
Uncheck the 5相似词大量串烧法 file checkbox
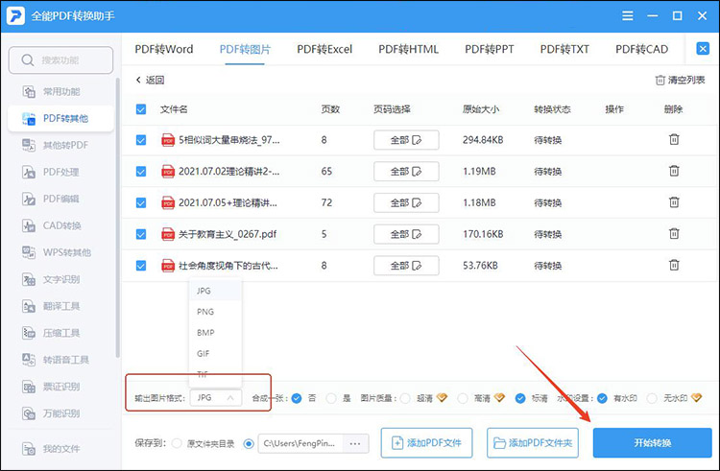141,140
